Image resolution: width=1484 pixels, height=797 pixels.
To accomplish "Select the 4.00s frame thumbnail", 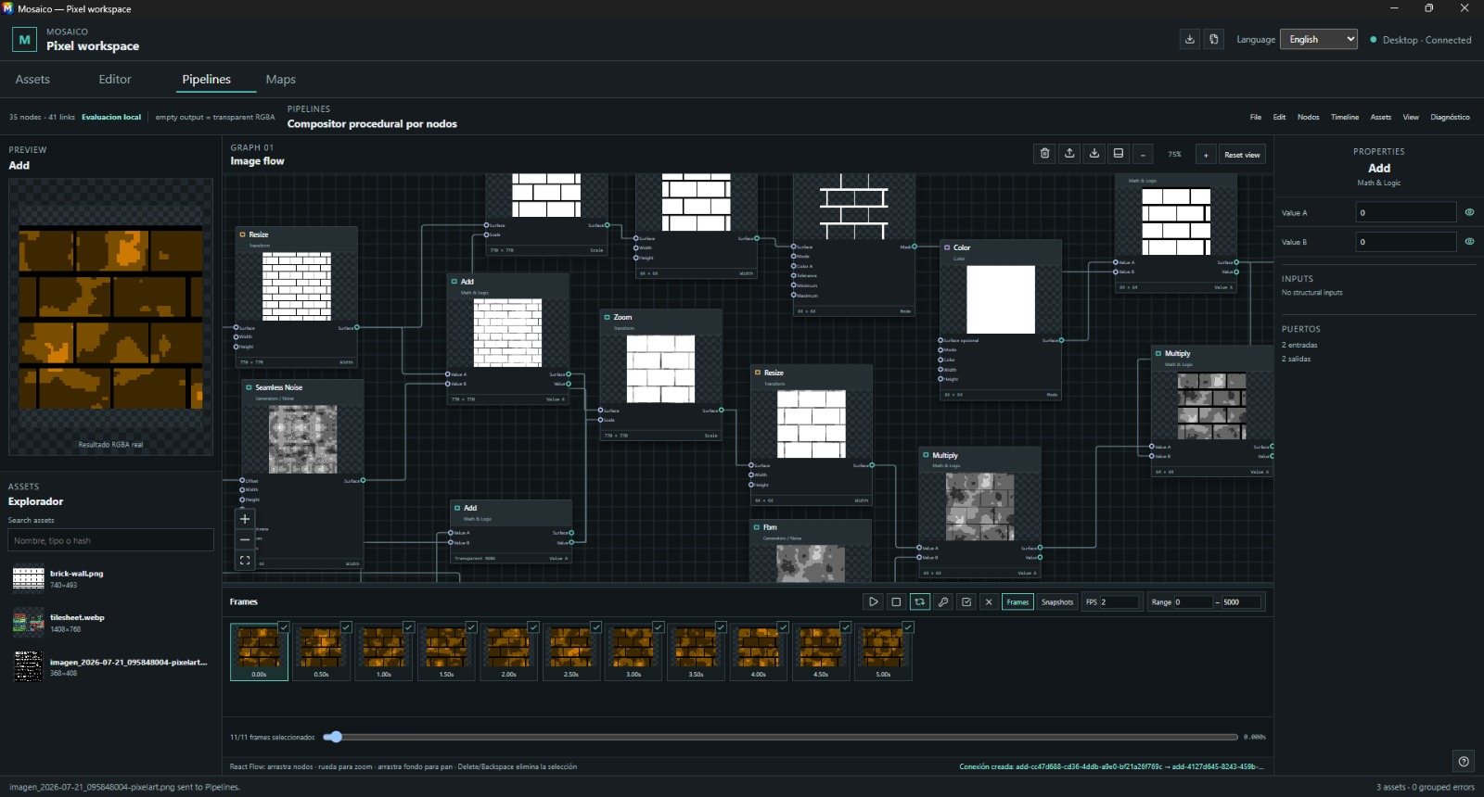I will tap(759, 652).
